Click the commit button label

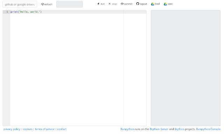pos(128,4)
